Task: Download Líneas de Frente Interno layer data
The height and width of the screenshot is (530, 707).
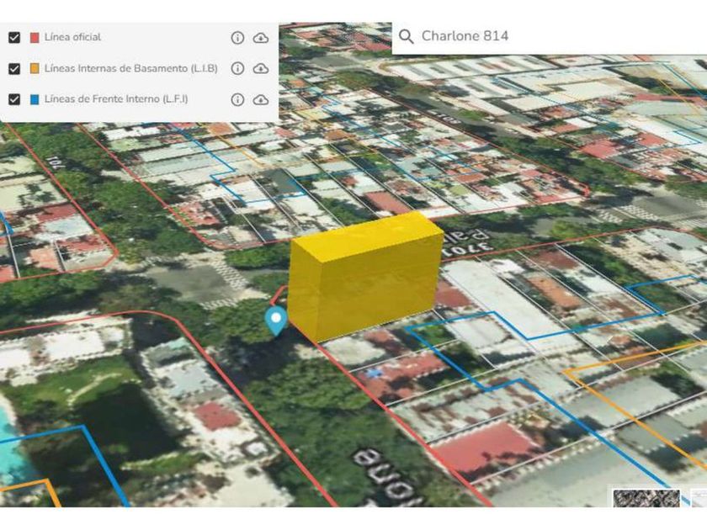Action: point(261,99)
